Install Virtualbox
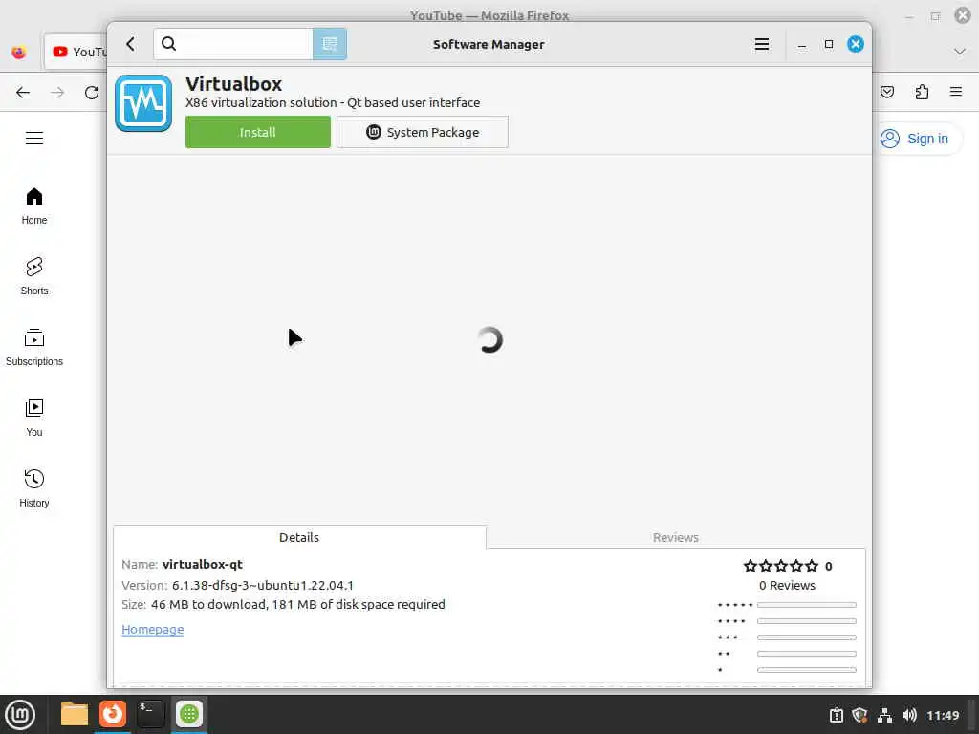Viewport: 979px width, 734px height. coord(258,132)
